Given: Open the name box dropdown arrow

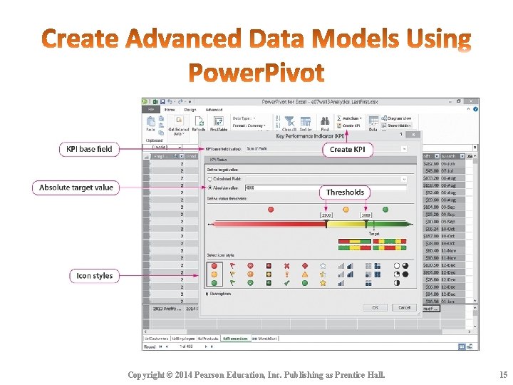Looking at the screenshot, I should (180, 148).
